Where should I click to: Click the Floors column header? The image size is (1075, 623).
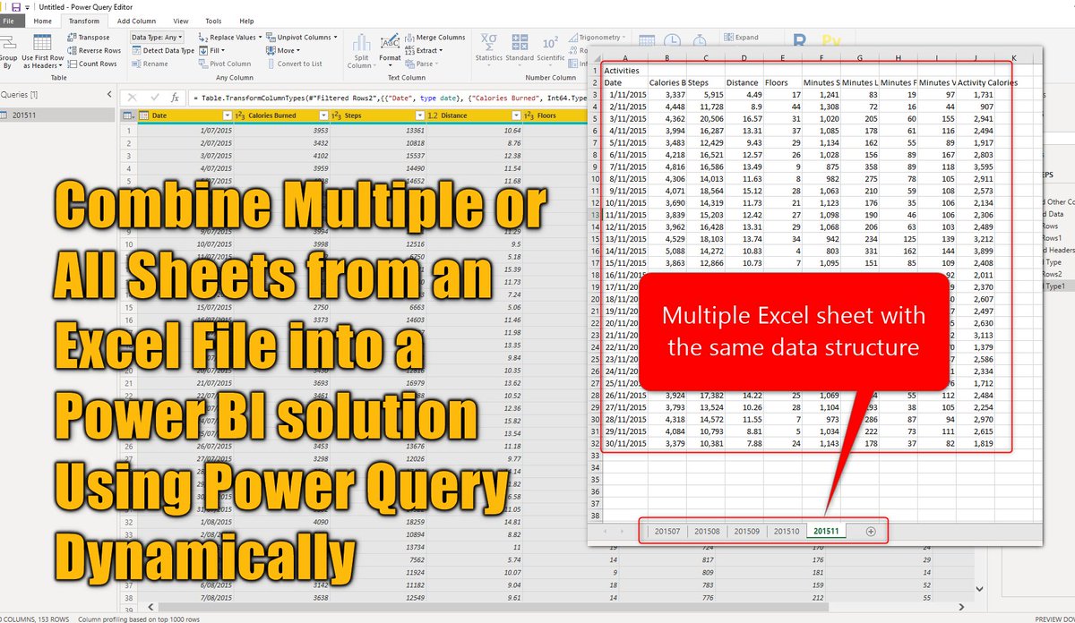click(x=555, y=115)
